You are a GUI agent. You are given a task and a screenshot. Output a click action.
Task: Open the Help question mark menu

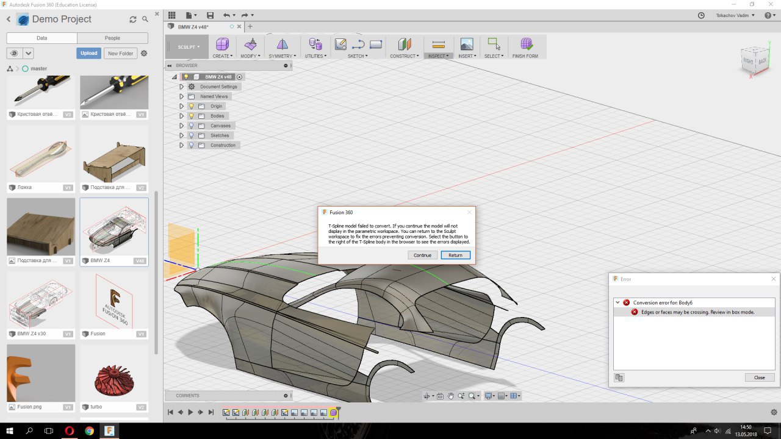pos(769,15)
